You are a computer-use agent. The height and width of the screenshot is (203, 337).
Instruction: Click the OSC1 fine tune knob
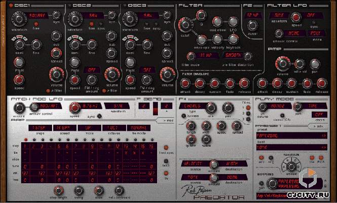tap(36, 45)
